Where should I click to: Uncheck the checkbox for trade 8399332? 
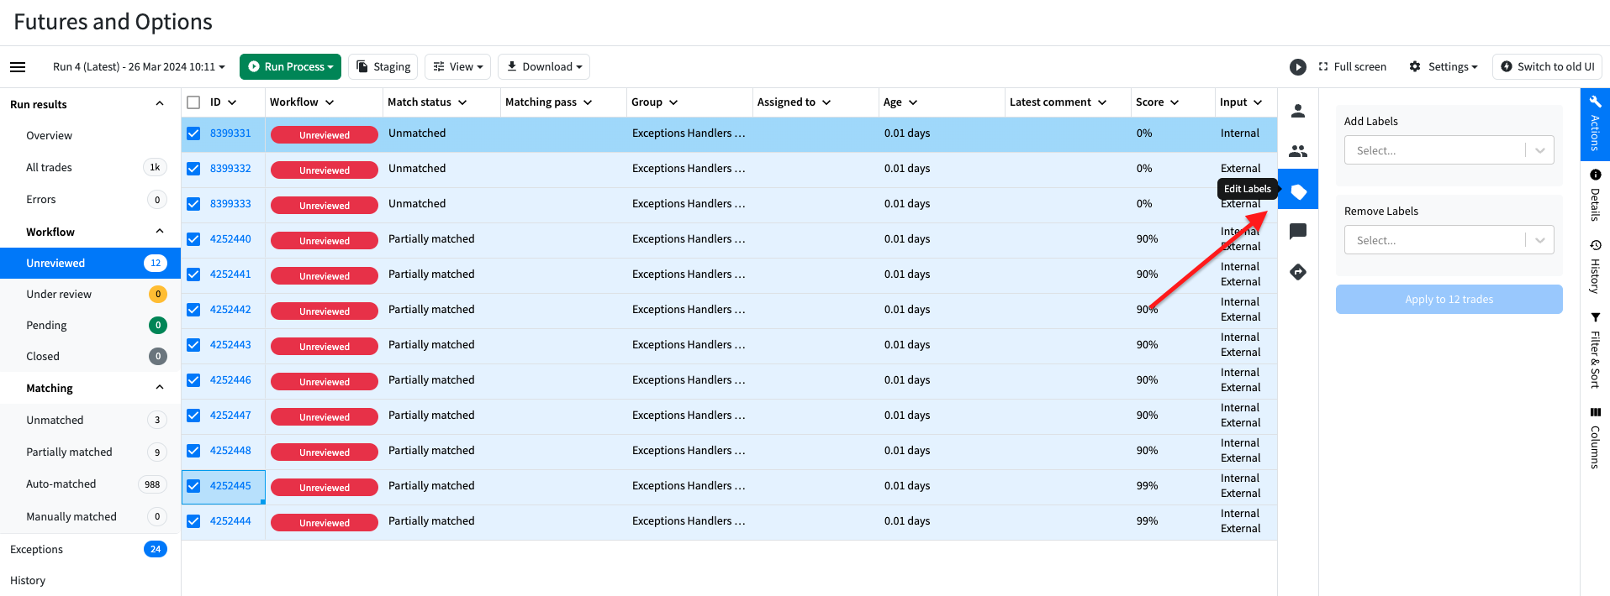(x=193, y=169)
